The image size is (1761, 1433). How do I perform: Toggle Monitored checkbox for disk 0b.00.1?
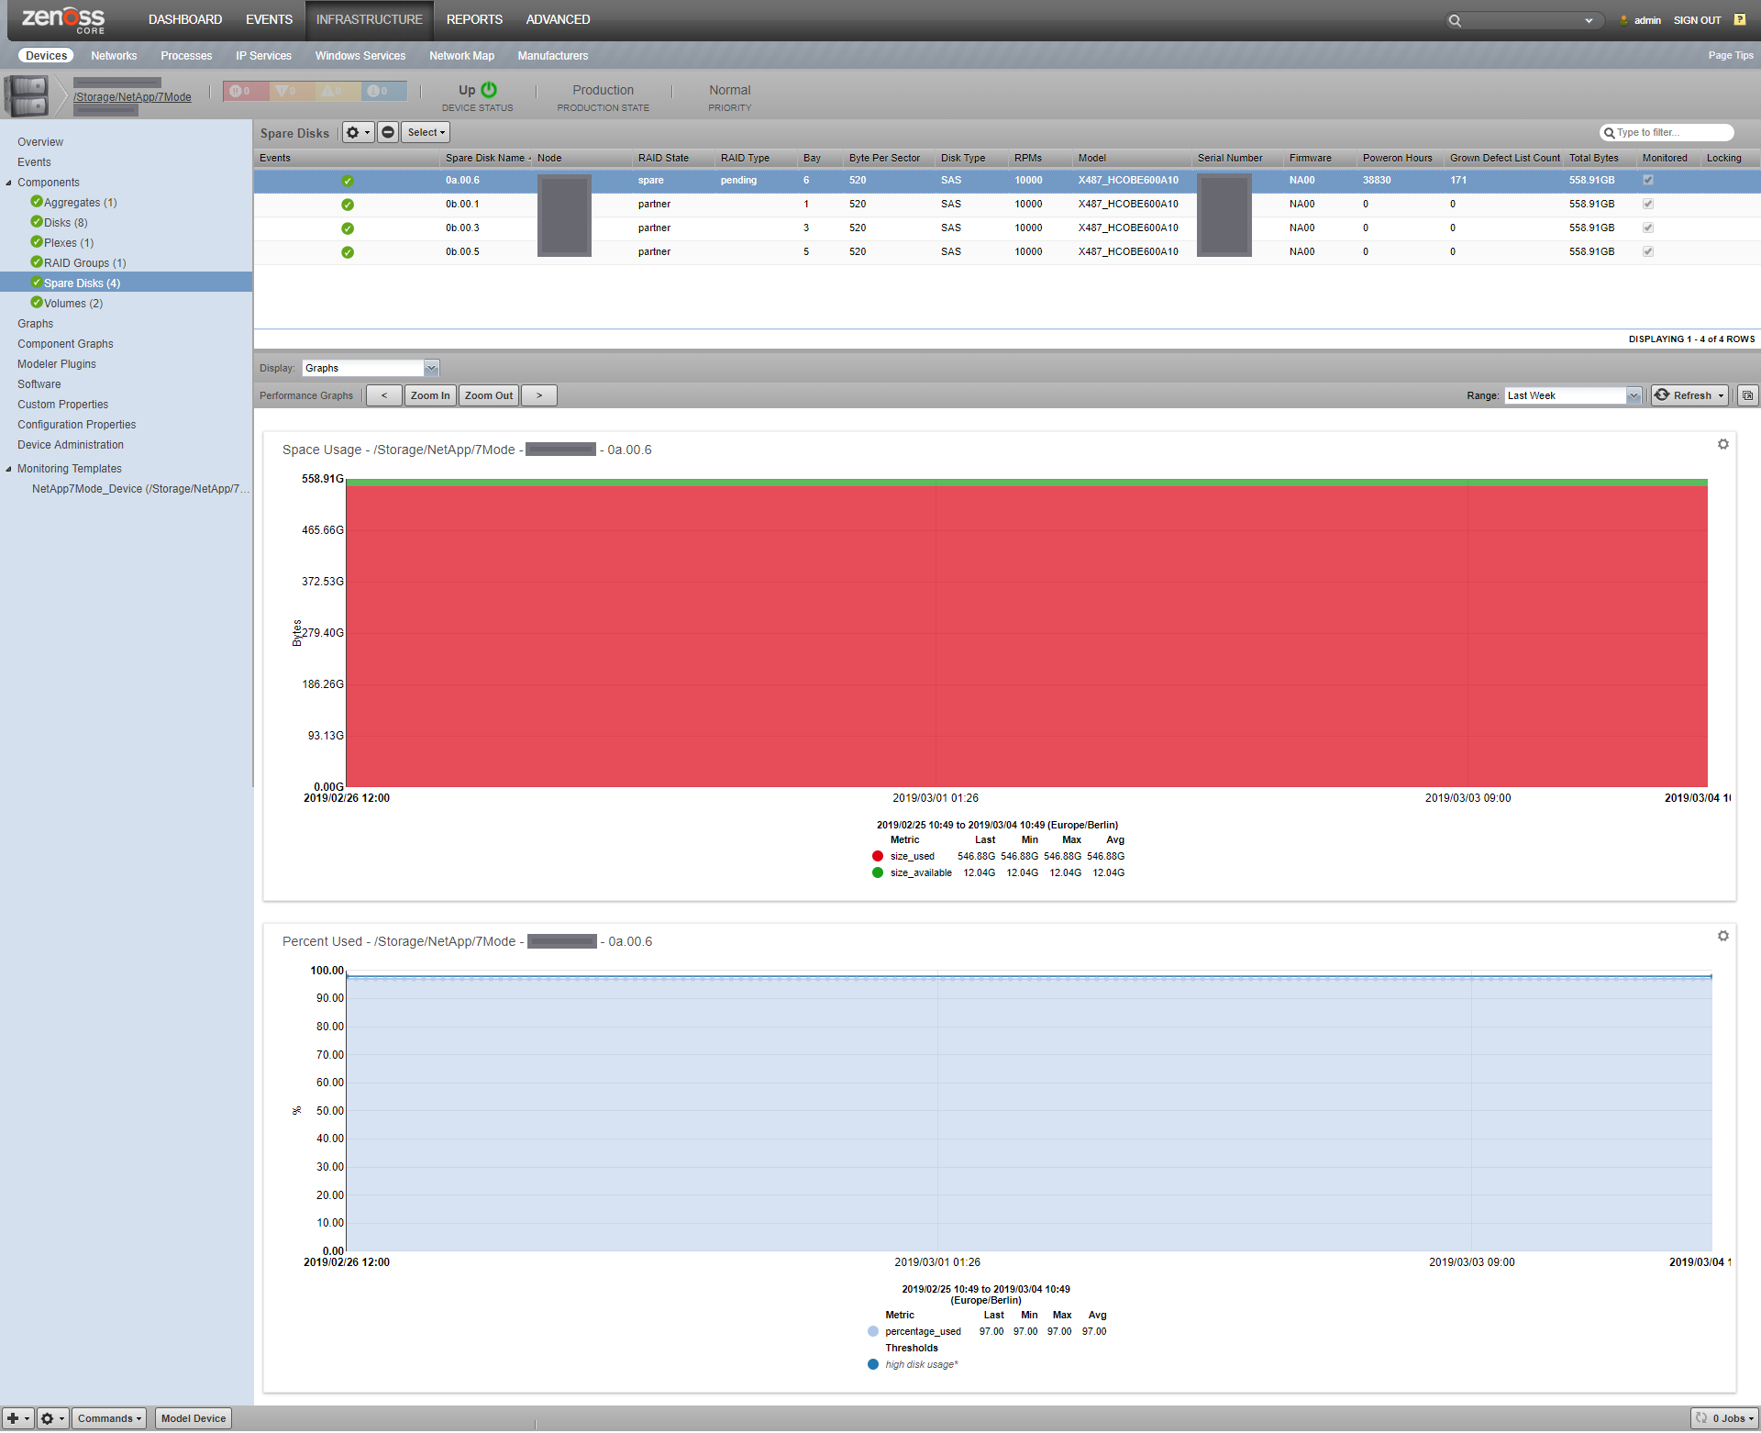point(1647,205)
